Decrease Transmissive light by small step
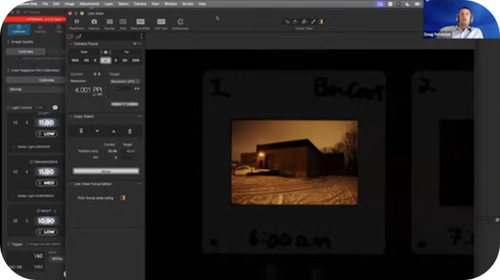 pos(27,172)
